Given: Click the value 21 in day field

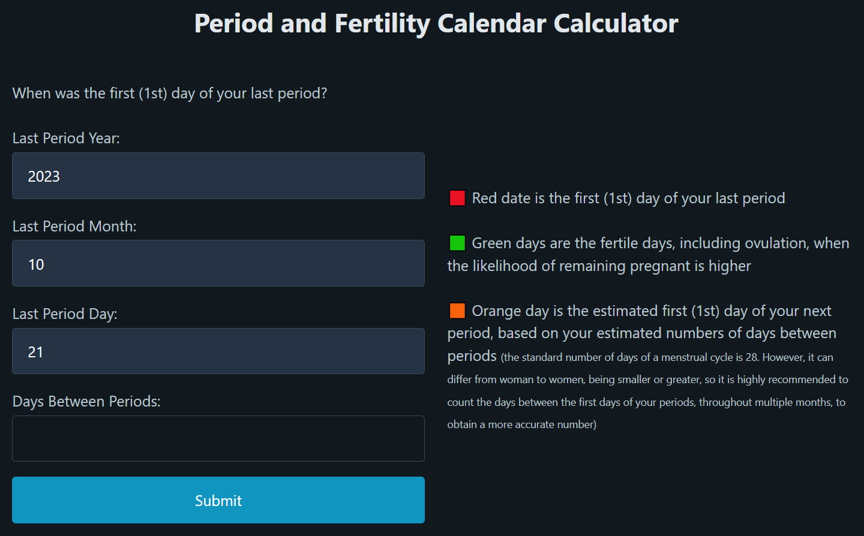Looking at the screenshot, I should tap(36, 352).
